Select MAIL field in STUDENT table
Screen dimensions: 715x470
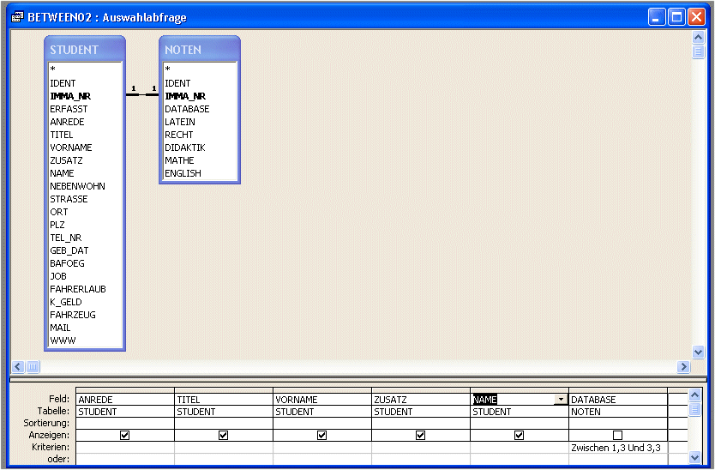coord(60,328)
